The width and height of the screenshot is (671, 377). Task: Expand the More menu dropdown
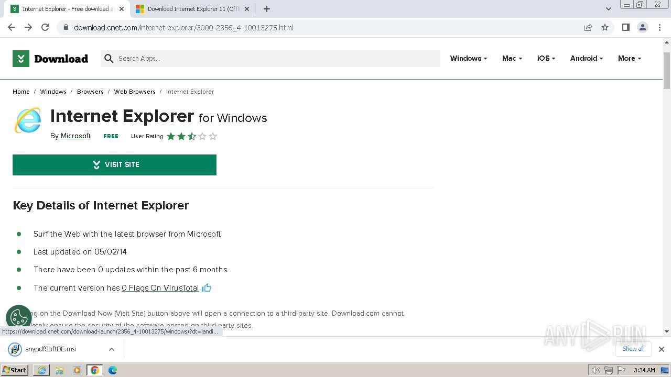[630, 59]
